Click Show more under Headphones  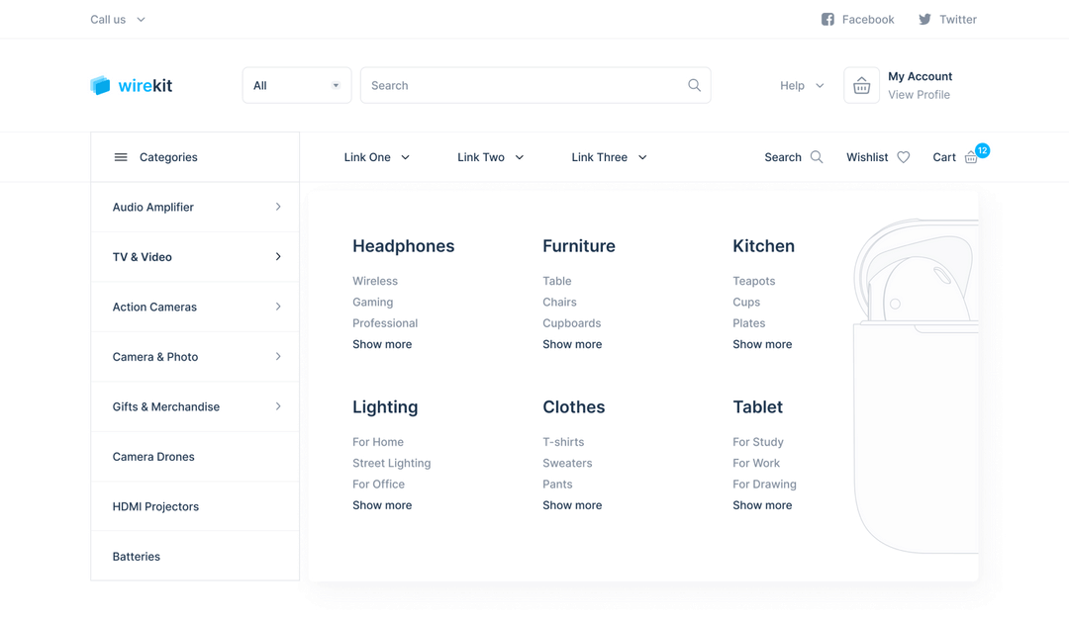click(382, 344)
